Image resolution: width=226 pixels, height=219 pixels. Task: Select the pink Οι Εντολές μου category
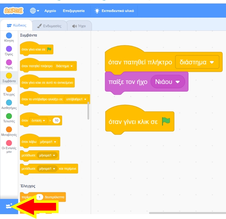pos(9,143)
